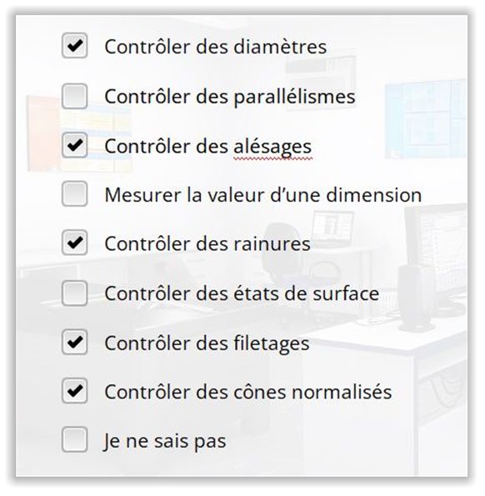485x496 pixels.
Task: Enable the Contrôler des parallélismes checkbox
Action: (x=75, y=96)
